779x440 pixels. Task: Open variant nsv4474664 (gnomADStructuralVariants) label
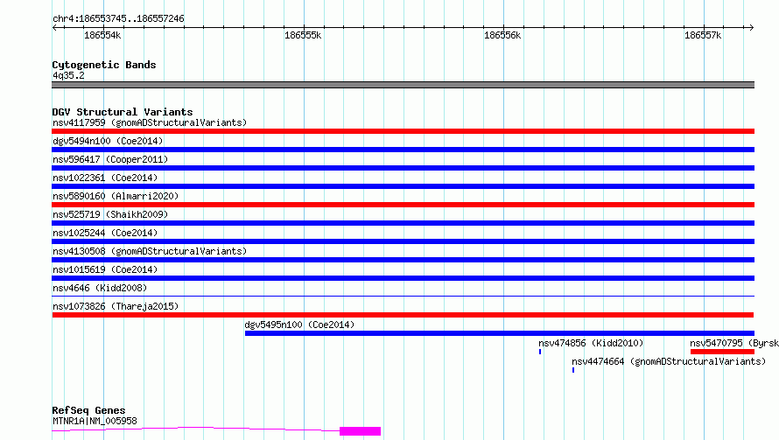pyautogui.click(x=669, y=361)
